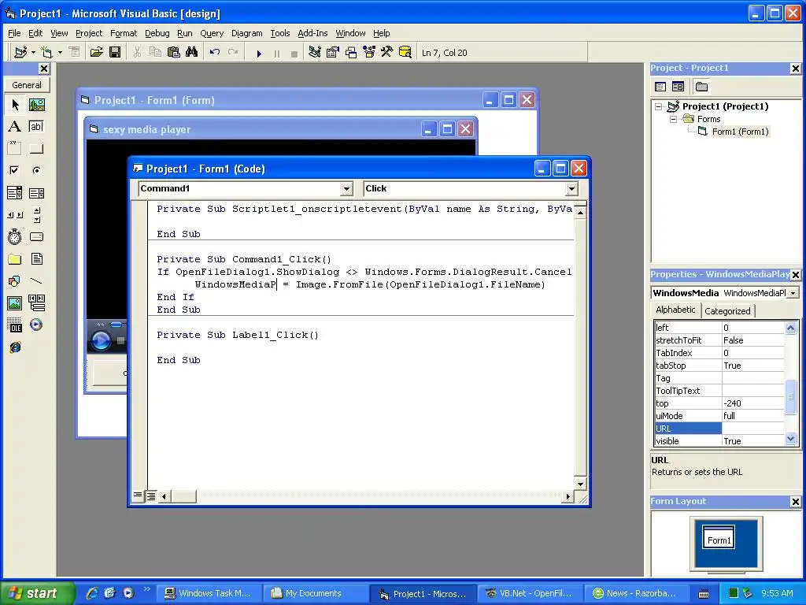Select the ComboBox control in toolbox
The image size is (806, 605).
tap(15, 193)
